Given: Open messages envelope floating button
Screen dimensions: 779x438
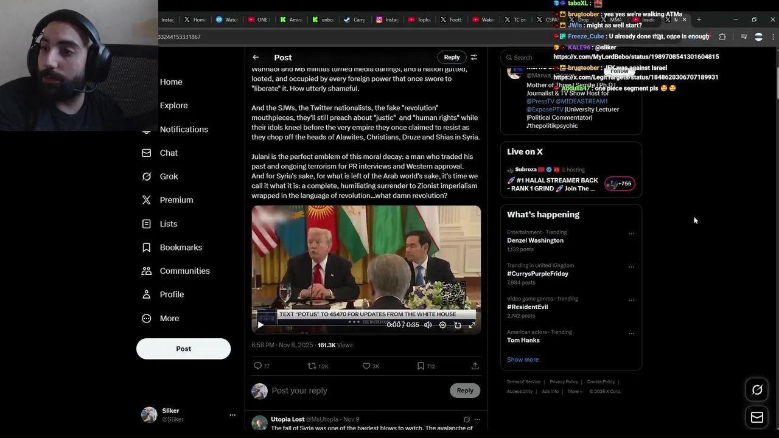Looking at the screenshot, I should click(757, 417).
